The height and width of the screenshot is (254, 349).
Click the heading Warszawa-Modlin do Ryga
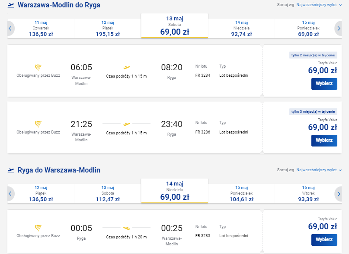point(59,5)
